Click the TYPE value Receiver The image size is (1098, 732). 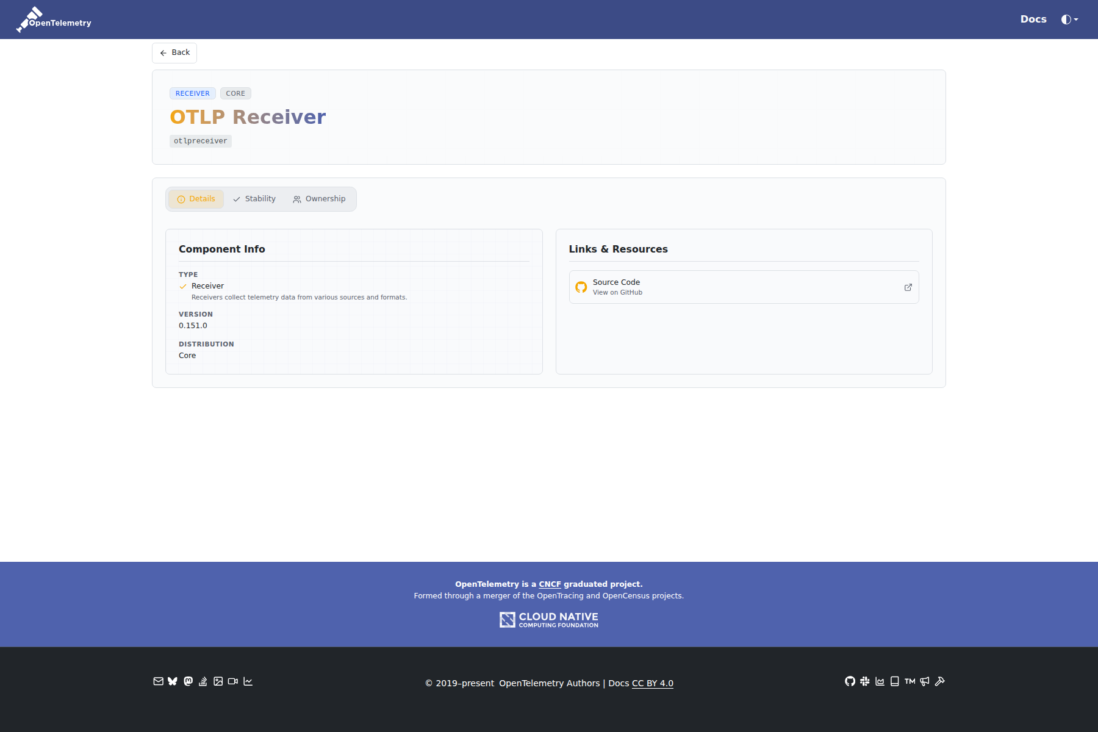(x=207, y=286)
